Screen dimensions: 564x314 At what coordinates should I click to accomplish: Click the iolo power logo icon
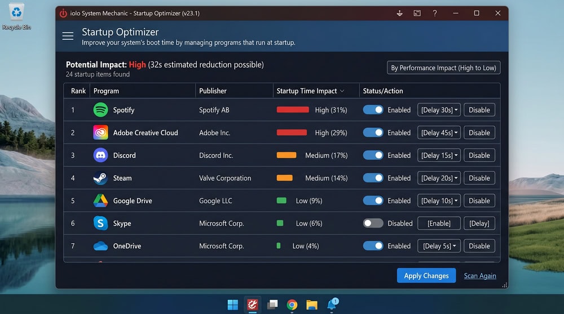[63, 14]
